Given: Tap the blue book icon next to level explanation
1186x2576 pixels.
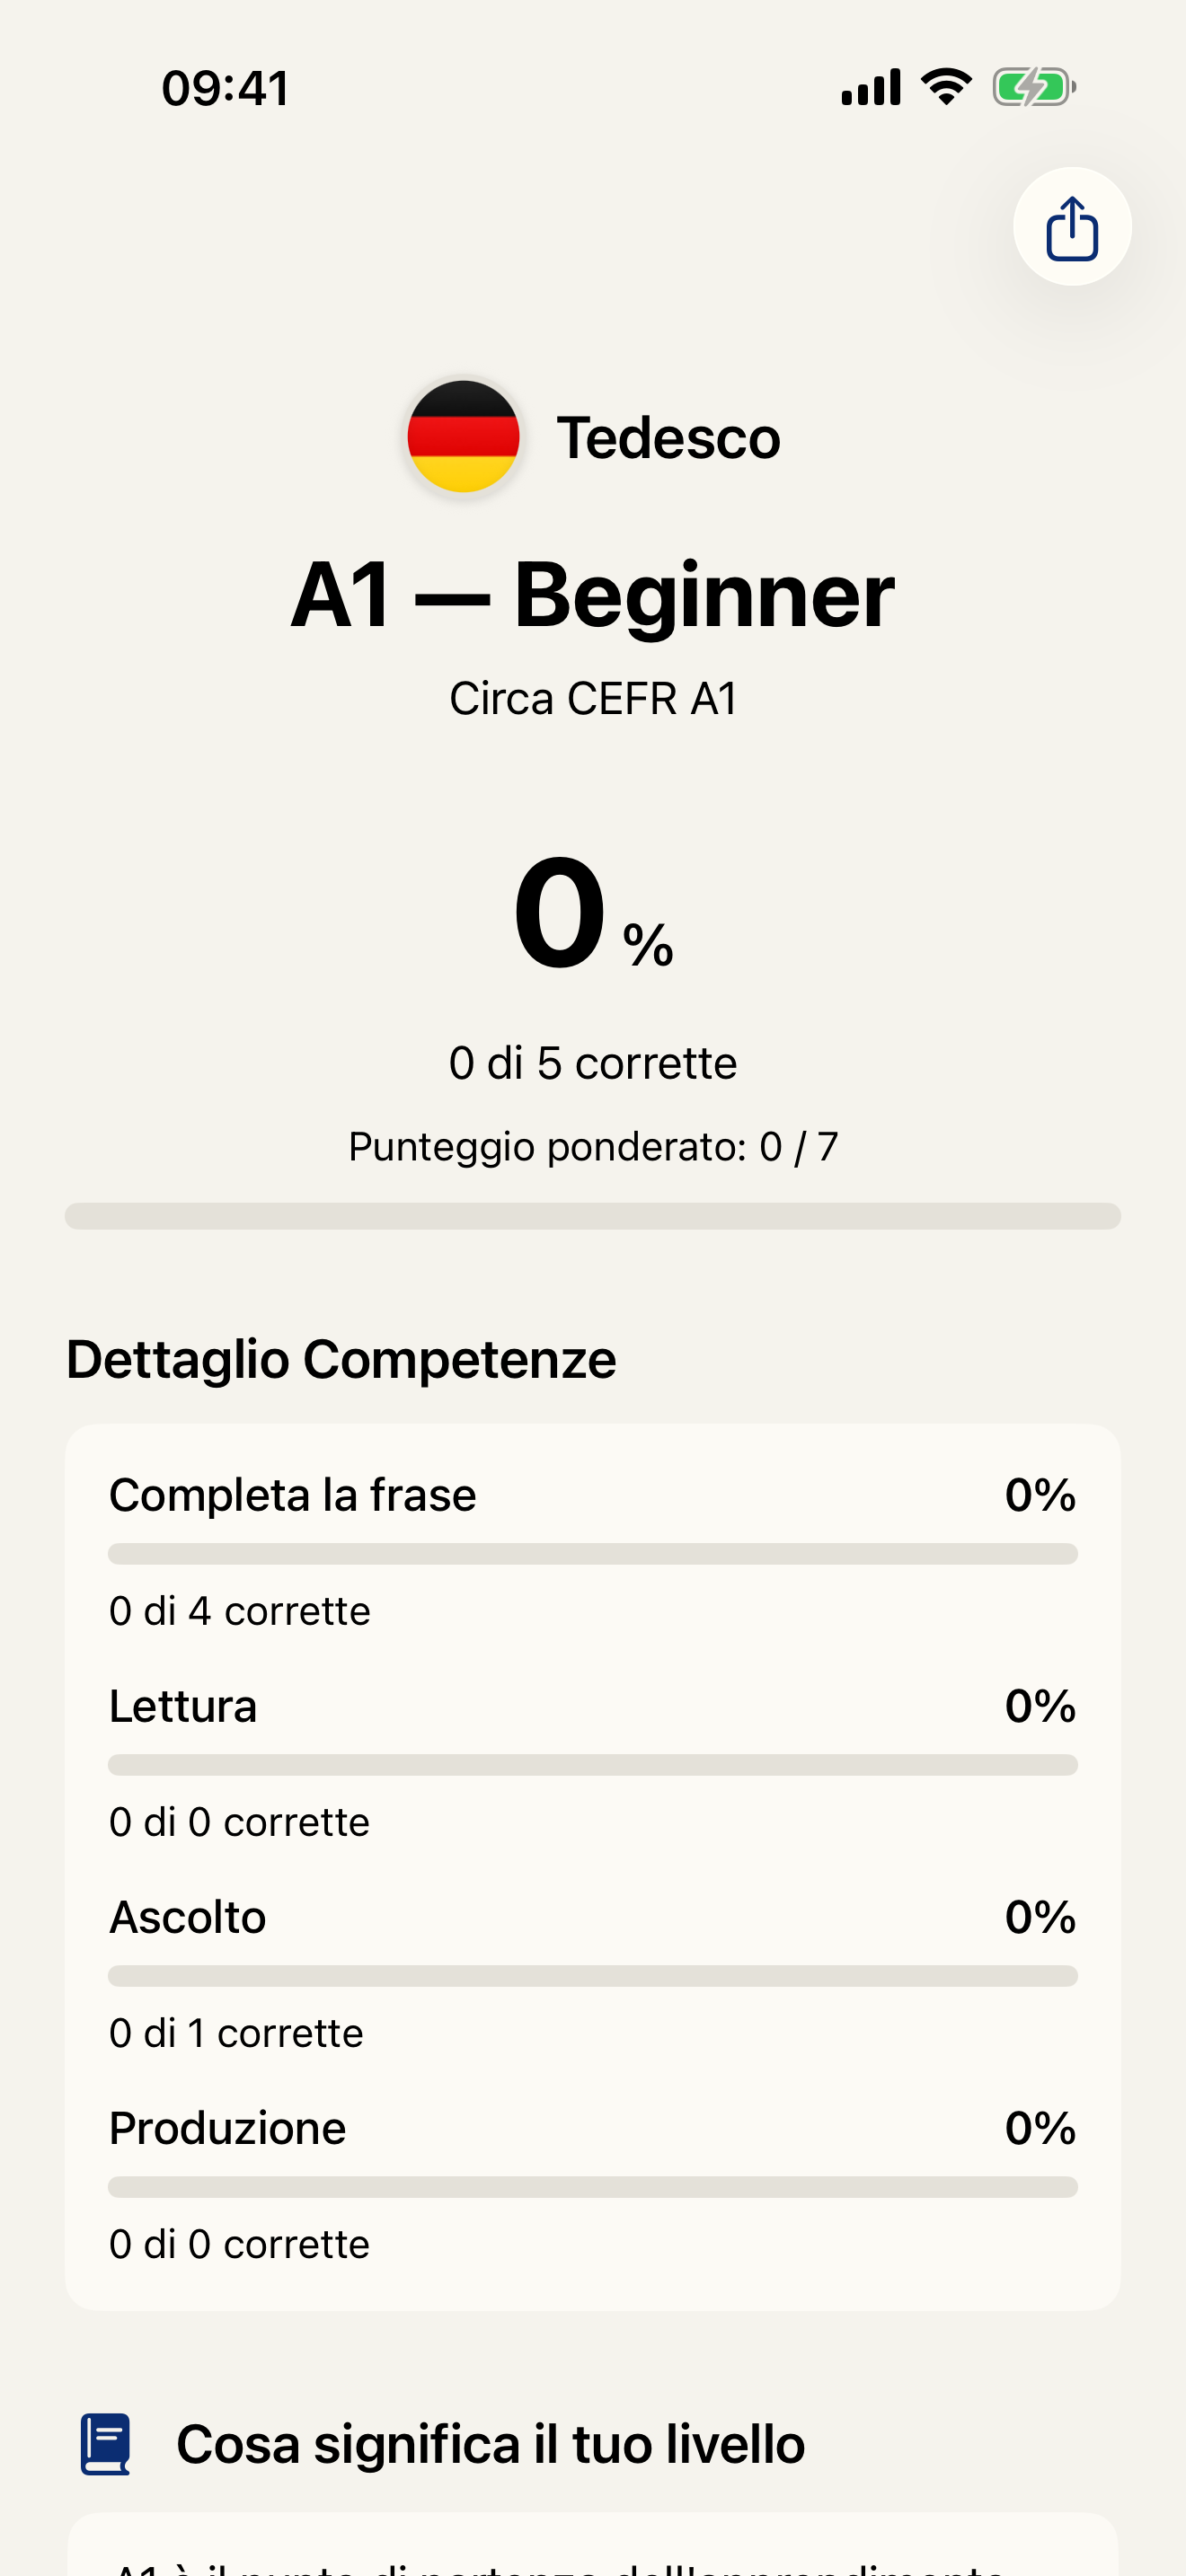Looking at the screenshot, I should coord(107,2442).
